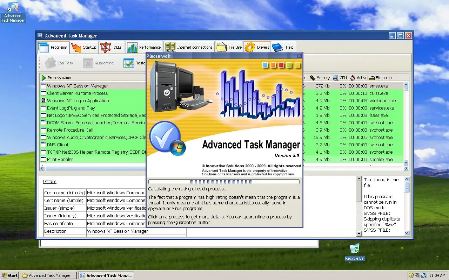Click the End Task toolbar button
The height and width of the screenshot is (280, 449).
click(60, 63)
